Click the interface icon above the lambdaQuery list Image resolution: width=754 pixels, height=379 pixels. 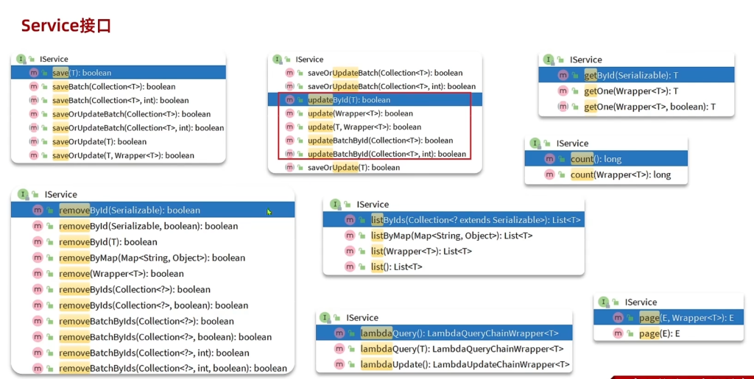click(325, 318)
